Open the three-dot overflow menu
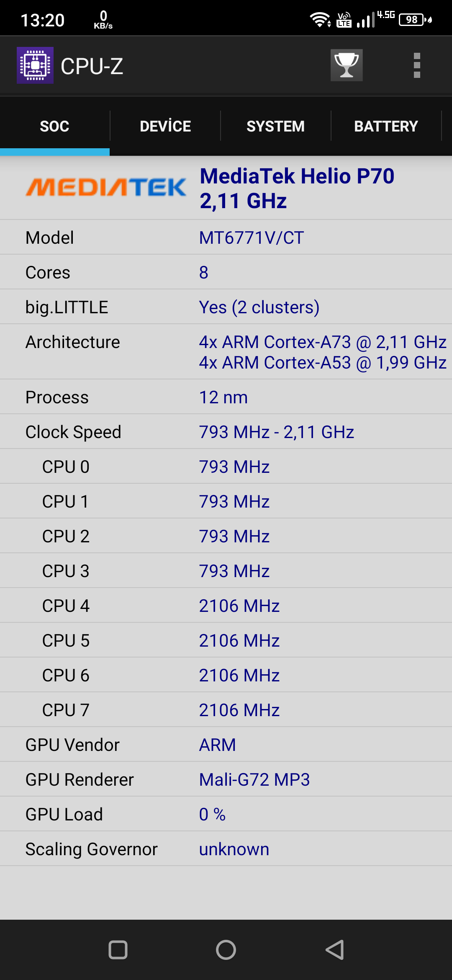The width and height of the screenshot is (452, 980). point(417,65)
